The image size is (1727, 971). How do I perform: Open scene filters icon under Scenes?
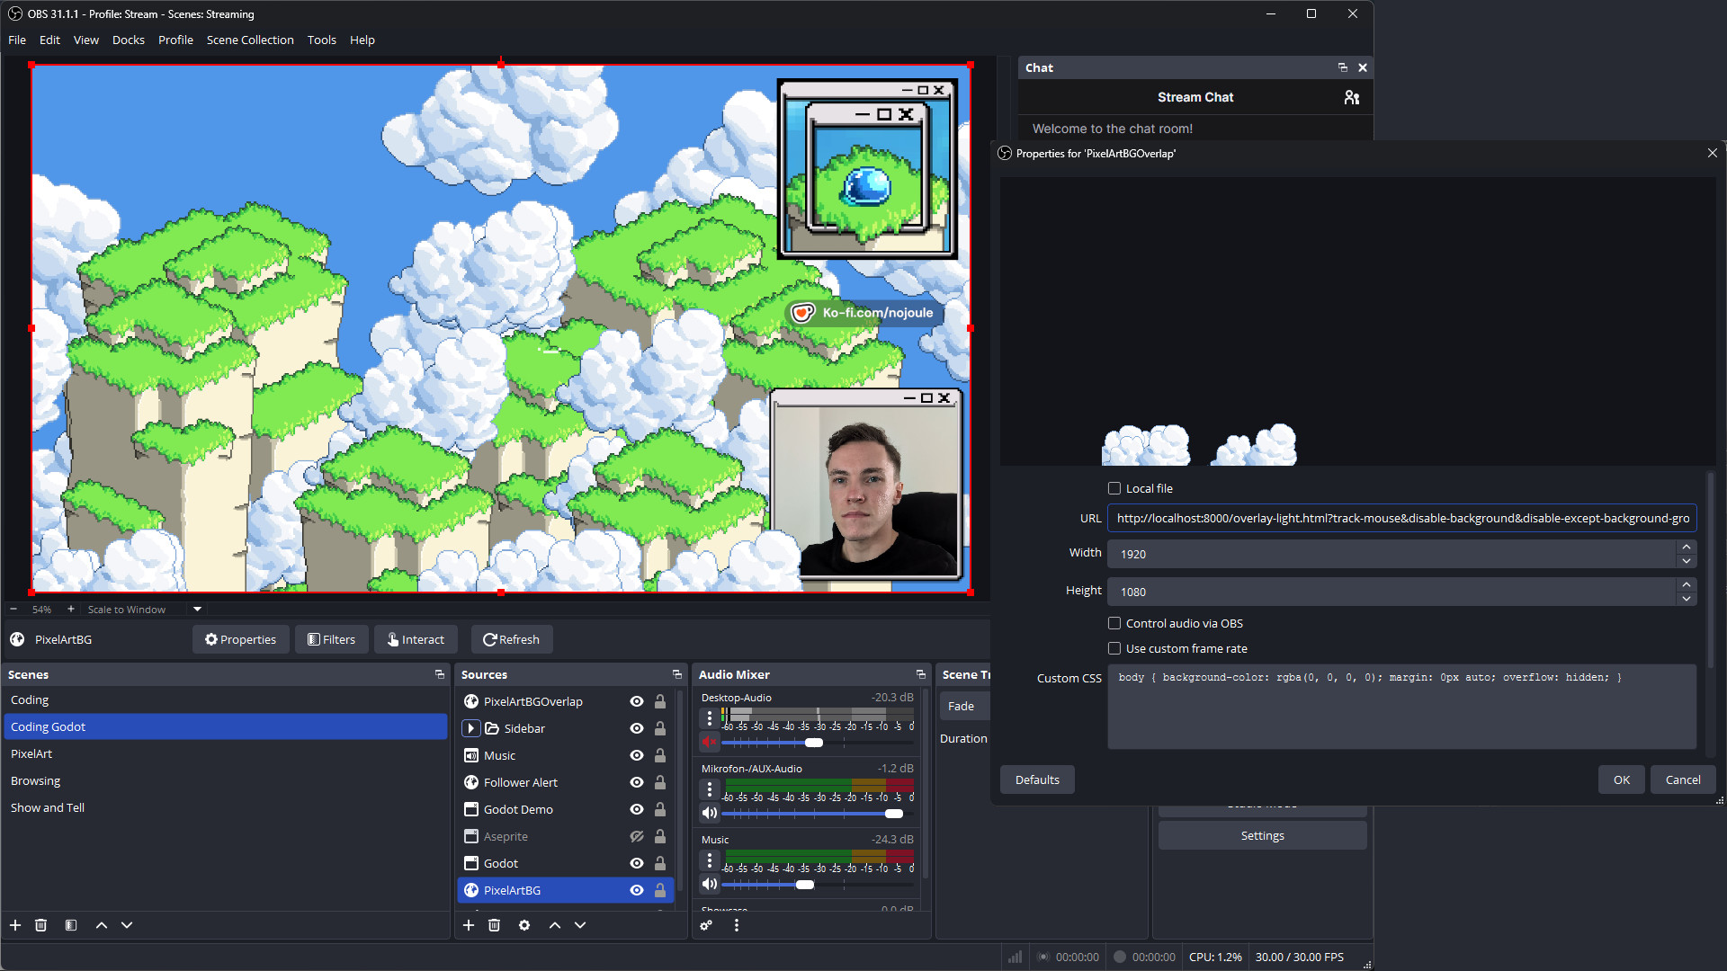[71, 925]
